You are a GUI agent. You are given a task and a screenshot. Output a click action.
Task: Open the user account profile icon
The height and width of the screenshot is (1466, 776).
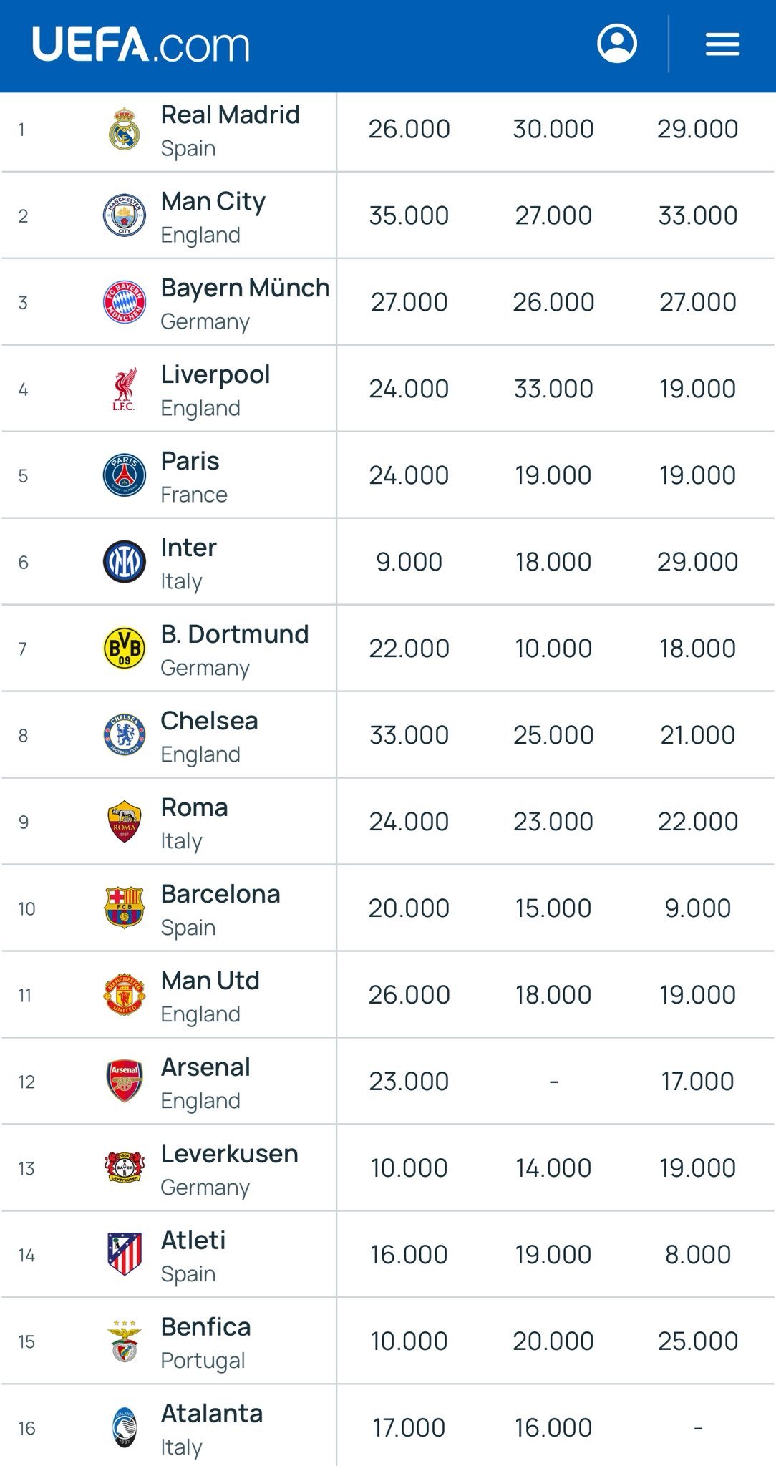[616, 44]
